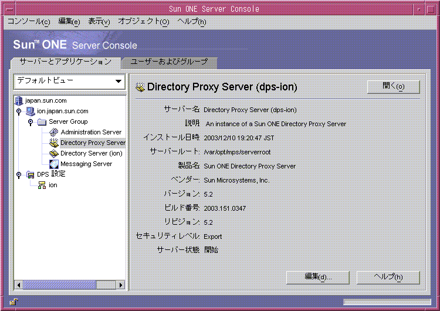The height and width of the screenshot is (311, 440).
Task: Collapse the Server Group node
Action: pyautogui.click(x=31, y=122)
